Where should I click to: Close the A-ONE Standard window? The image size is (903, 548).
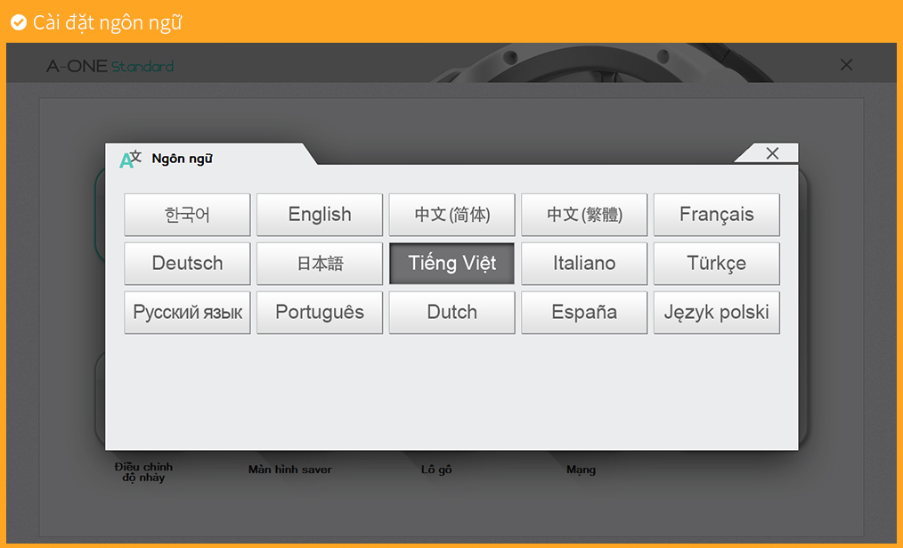[846, 64]
